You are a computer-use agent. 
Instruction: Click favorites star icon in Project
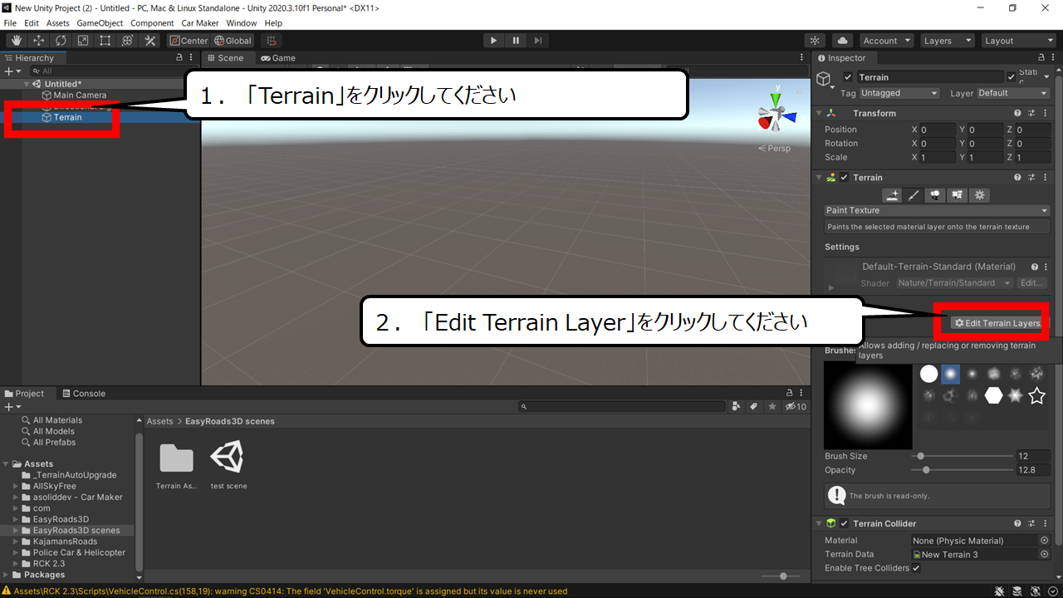(x=772, y=407)
